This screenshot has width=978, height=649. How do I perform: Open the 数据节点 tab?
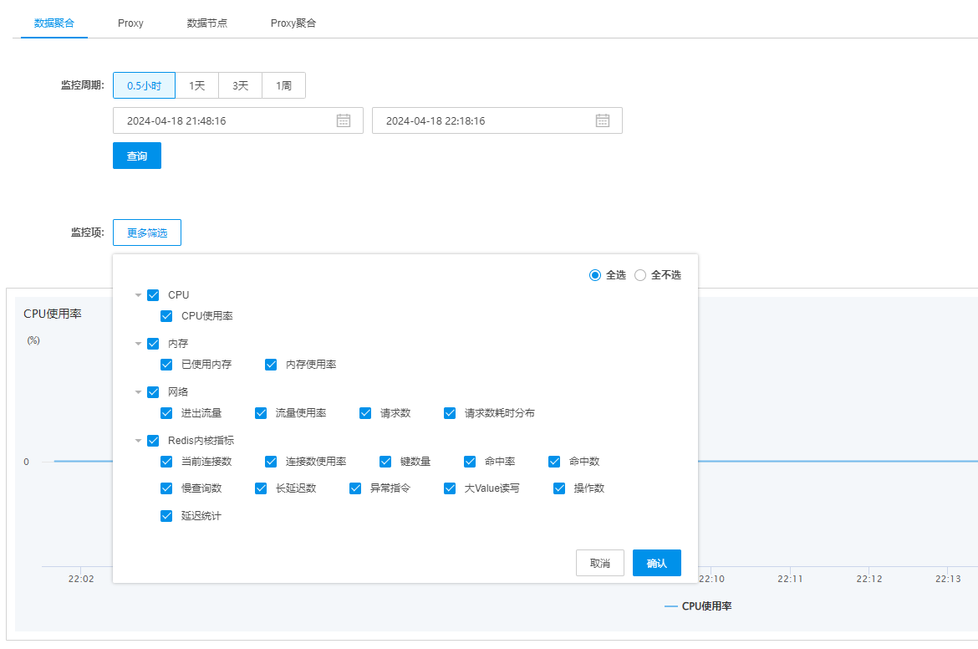[x=207, y=23]
